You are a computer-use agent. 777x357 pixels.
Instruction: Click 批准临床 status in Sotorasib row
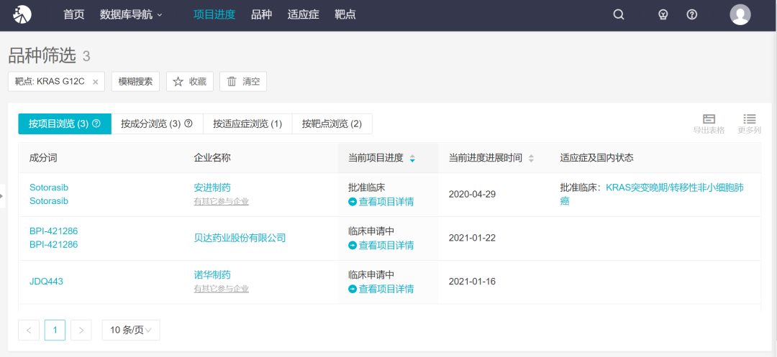coord(367,187)
